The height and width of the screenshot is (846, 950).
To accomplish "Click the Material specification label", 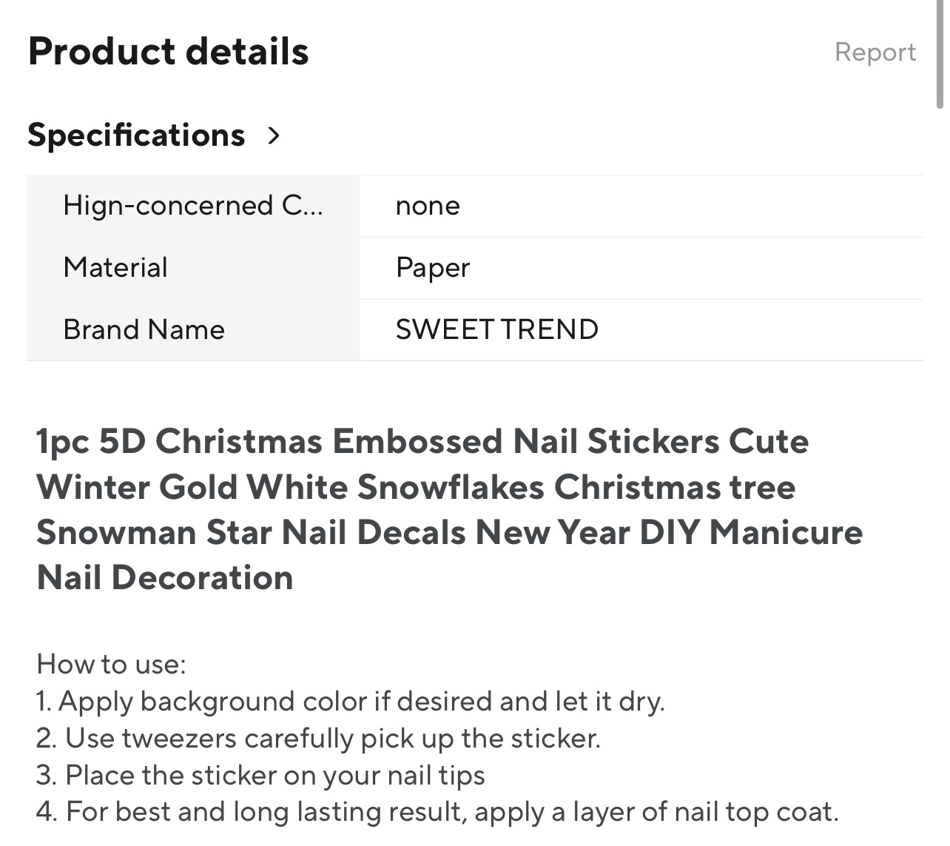I will (115, 267).
